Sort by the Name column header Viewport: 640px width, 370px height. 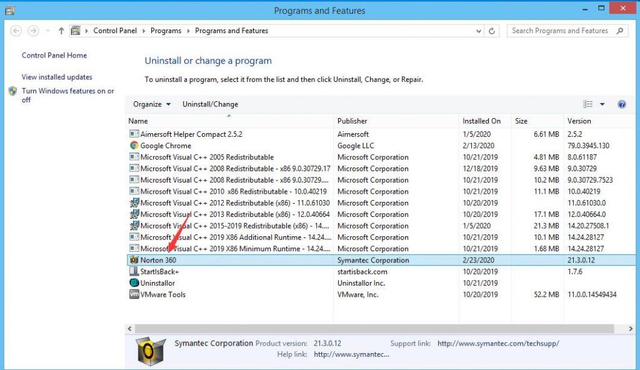[x=229, y=121]
